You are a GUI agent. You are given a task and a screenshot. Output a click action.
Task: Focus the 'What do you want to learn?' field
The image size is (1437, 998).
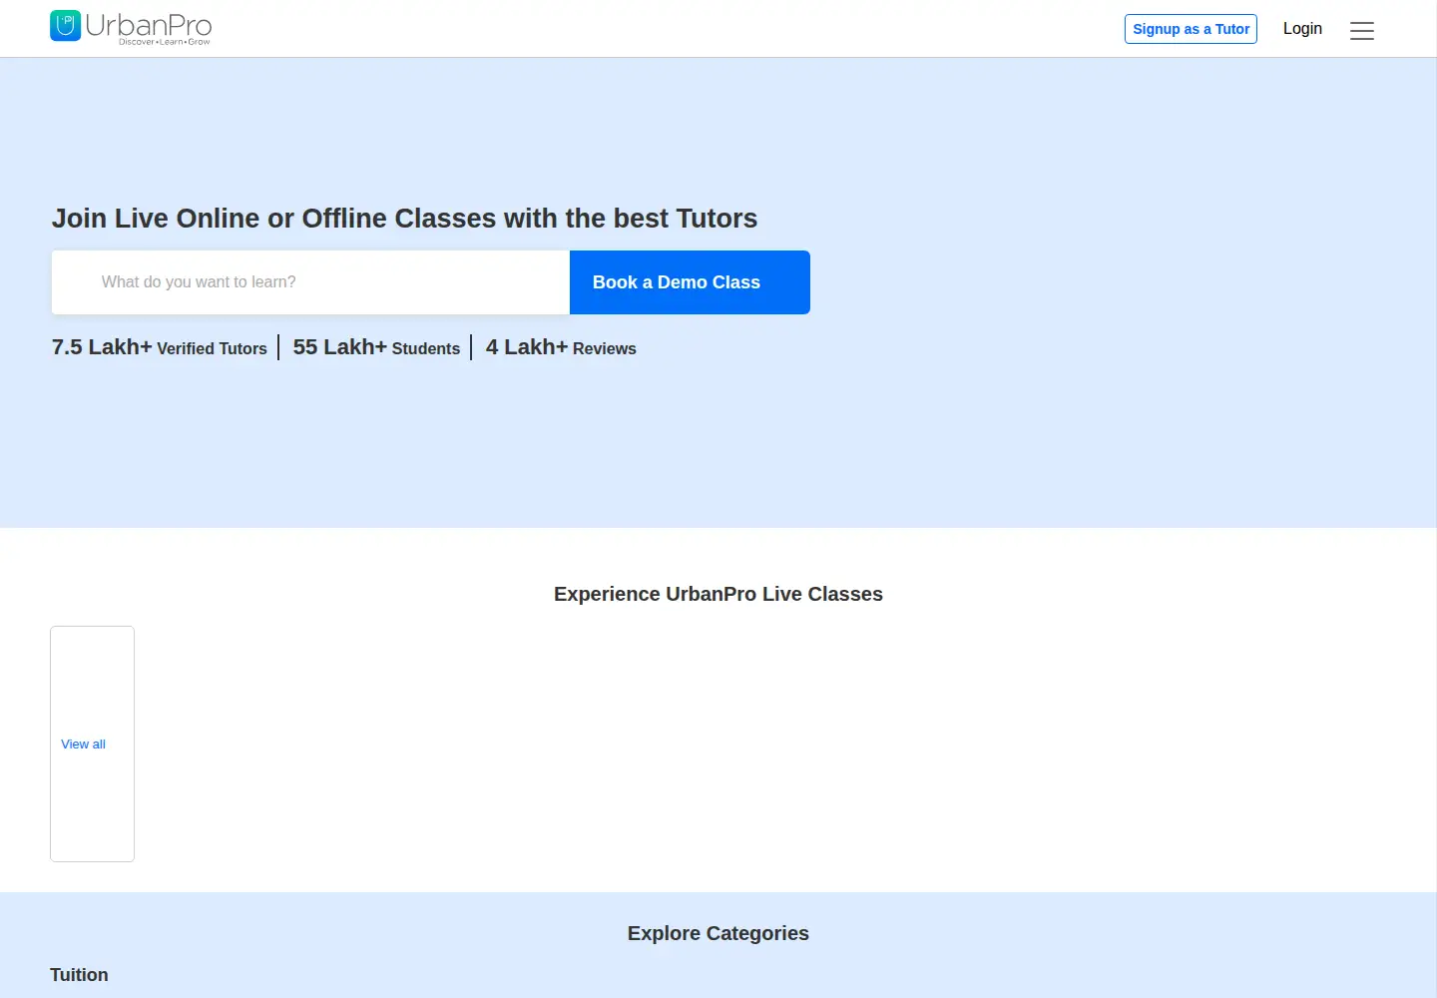pos(310,282)
